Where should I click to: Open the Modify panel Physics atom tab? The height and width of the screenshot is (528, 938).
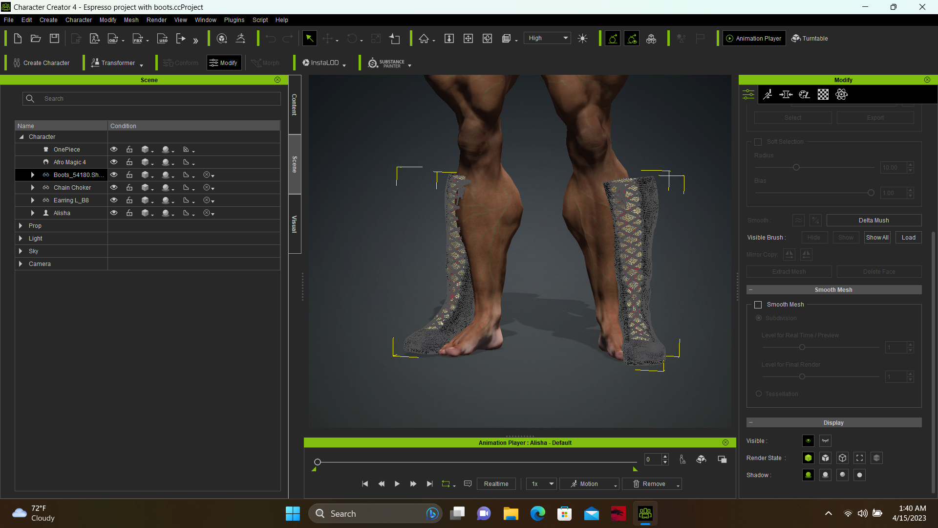(842, 95)
